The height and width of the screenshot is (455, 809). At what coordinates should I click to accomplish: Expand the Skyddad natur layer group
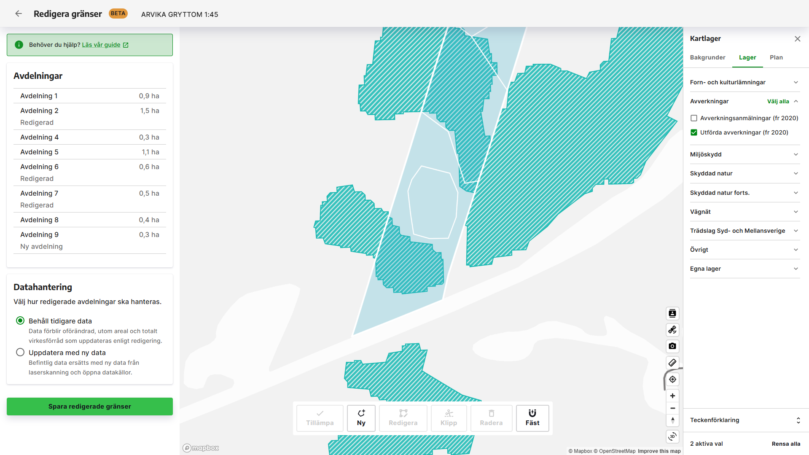(744, 173)
